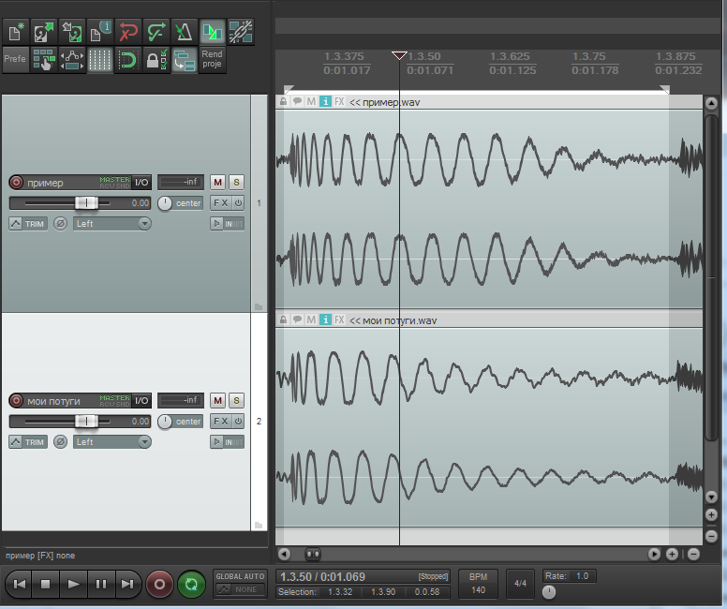Open input dropdown 'Left' on track 1
Screen dimensions: 727x609
tap(111, 223)
